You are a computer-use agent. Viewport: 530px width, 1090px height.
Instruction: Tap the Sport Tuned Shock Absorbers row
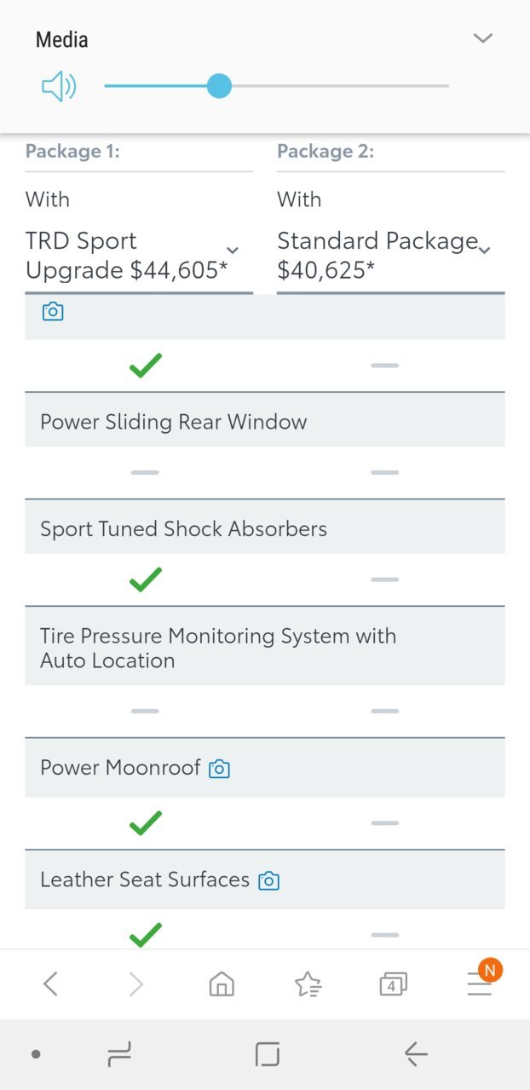click(x=265, y=528)
